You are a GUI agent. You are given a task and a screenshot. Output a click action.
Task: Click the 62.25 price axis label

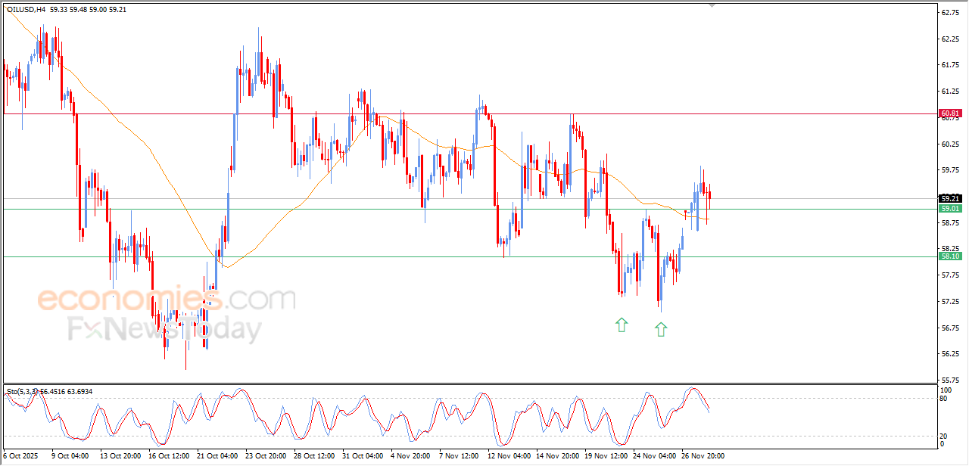950,39
